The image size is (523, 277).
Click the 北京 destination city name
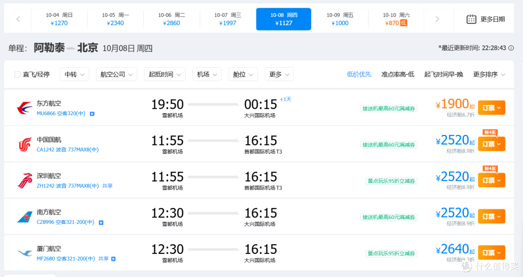coord(88,48)
